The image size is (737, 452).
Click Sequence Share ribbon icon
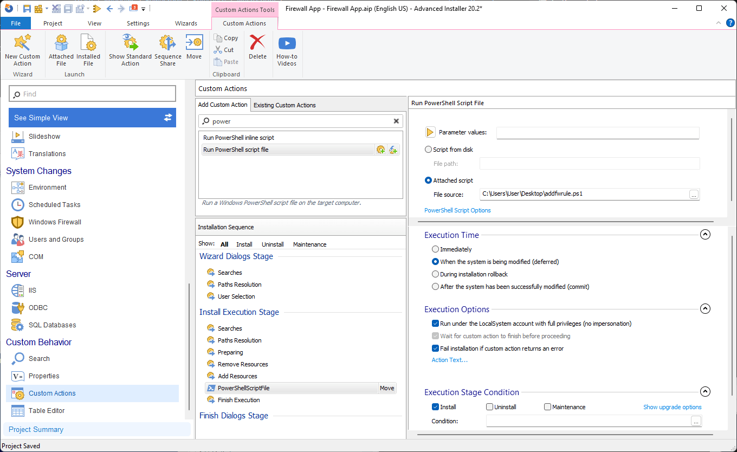click(168, 50)
